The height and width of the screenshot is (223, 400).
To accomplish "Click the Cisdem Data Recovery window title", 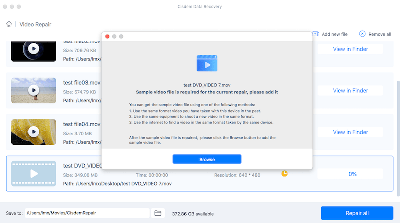I will 199,7.
